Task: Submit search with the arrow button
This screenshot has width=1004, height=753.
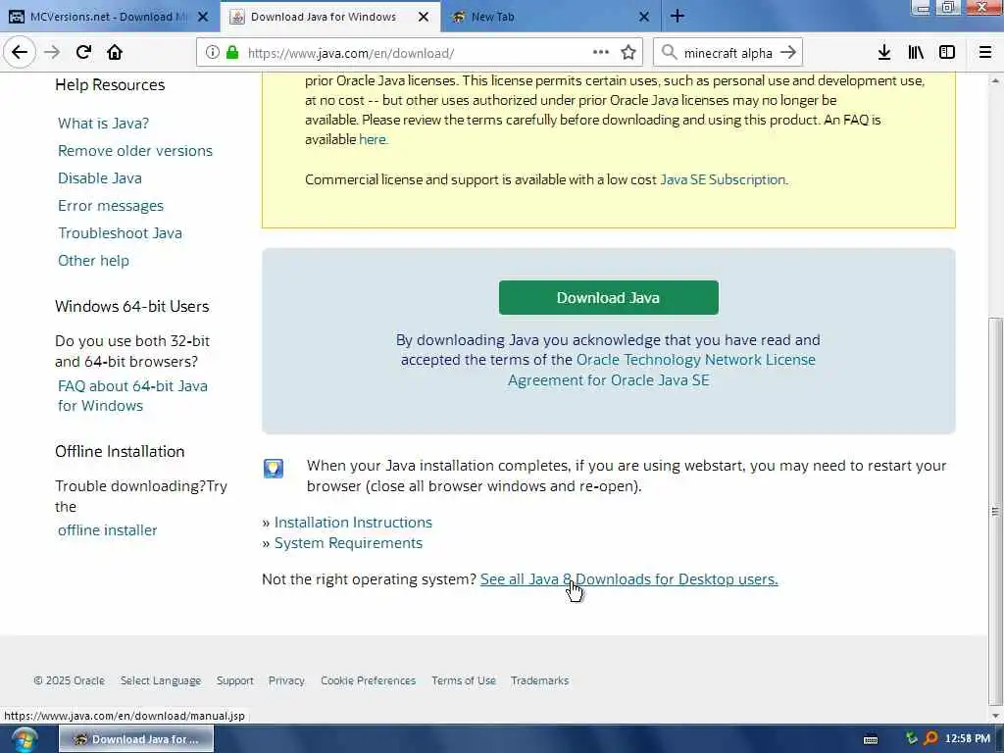Action: point(788,53)
